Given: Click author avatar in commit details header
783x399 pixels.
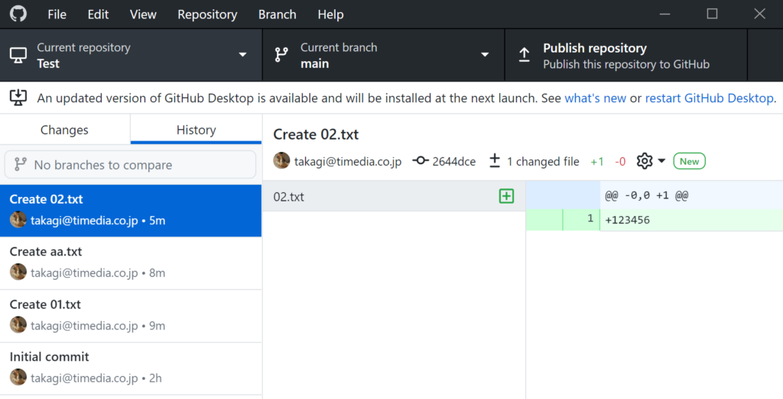Looking at the screenshot, I should tap(281, 160).
